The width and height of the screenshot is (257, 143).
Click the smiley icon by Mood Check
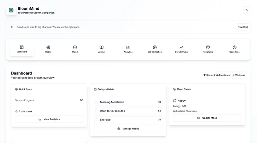tap(174, 89)
